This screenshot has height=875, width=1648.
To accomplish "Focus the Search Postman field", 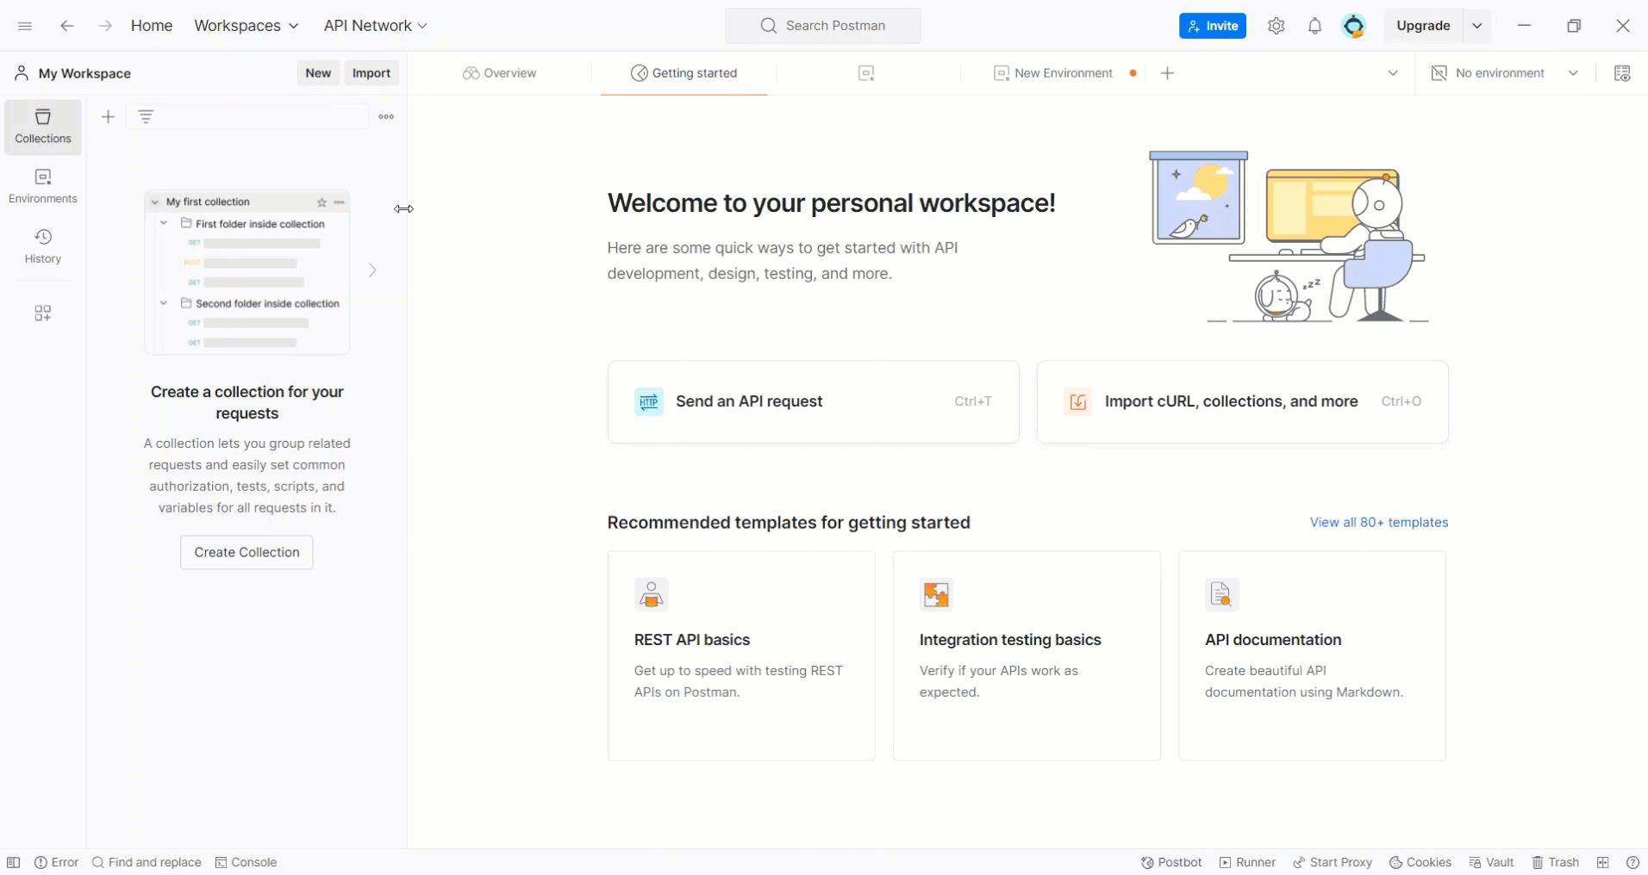I will 823,26.
